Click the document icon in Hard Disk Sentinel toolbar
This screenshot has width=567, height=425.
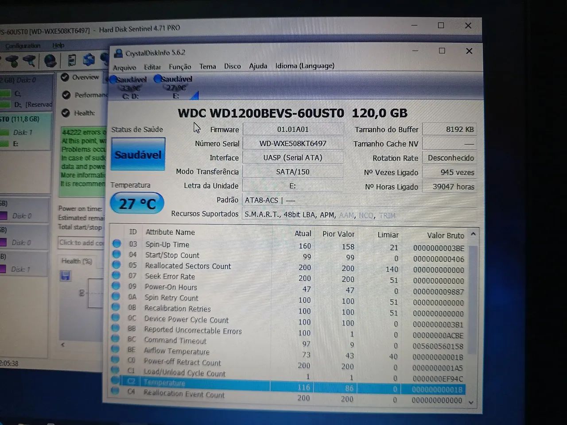pos(72,60)
